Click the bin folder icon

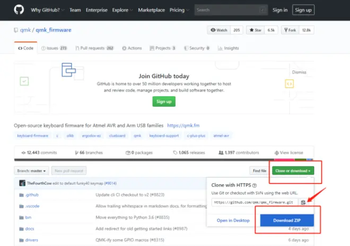pyautogui.click(x=21, y=217)
